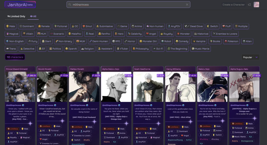Select the Monster Girl tag
Viewport: 267px width, 145px height.
pyautogui.click(x=148, y=41)
